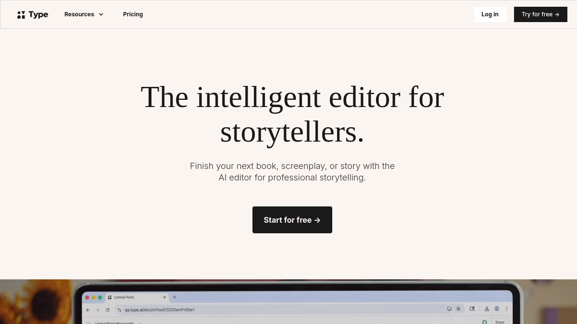Image resolution: width=577 pixels, height=324 pixels.
Task: Click the bookmark star in the preview browser
Action: 458,309
